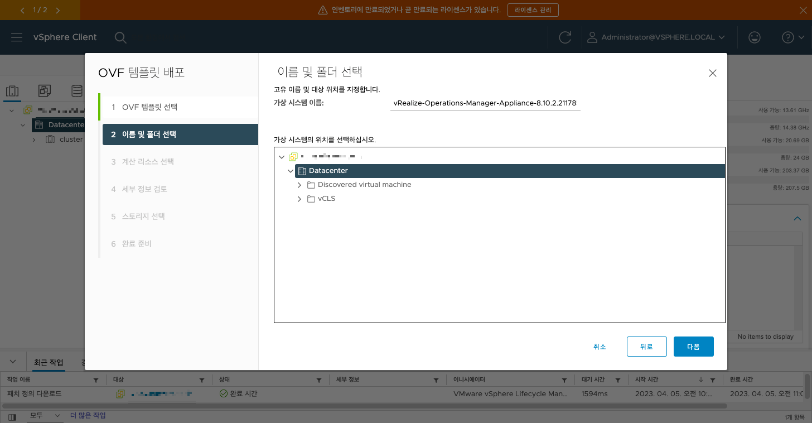Screen dimensions: 812x423
Task: Click the search magnifier icon in header
Action: point(120,37)
